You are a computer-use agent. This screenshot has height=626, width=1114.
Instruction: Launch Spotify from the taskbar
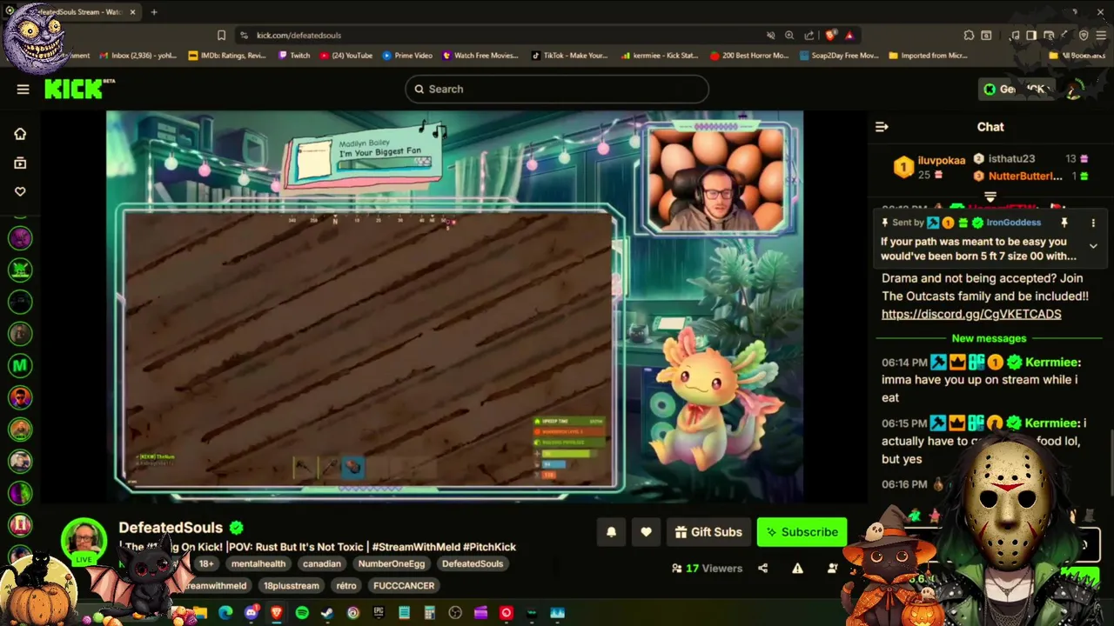[302, 613]
